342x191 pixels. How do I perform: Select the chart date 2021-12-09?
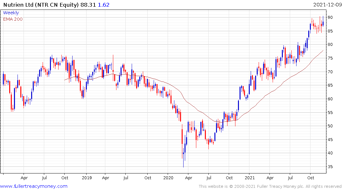(327, 5)
